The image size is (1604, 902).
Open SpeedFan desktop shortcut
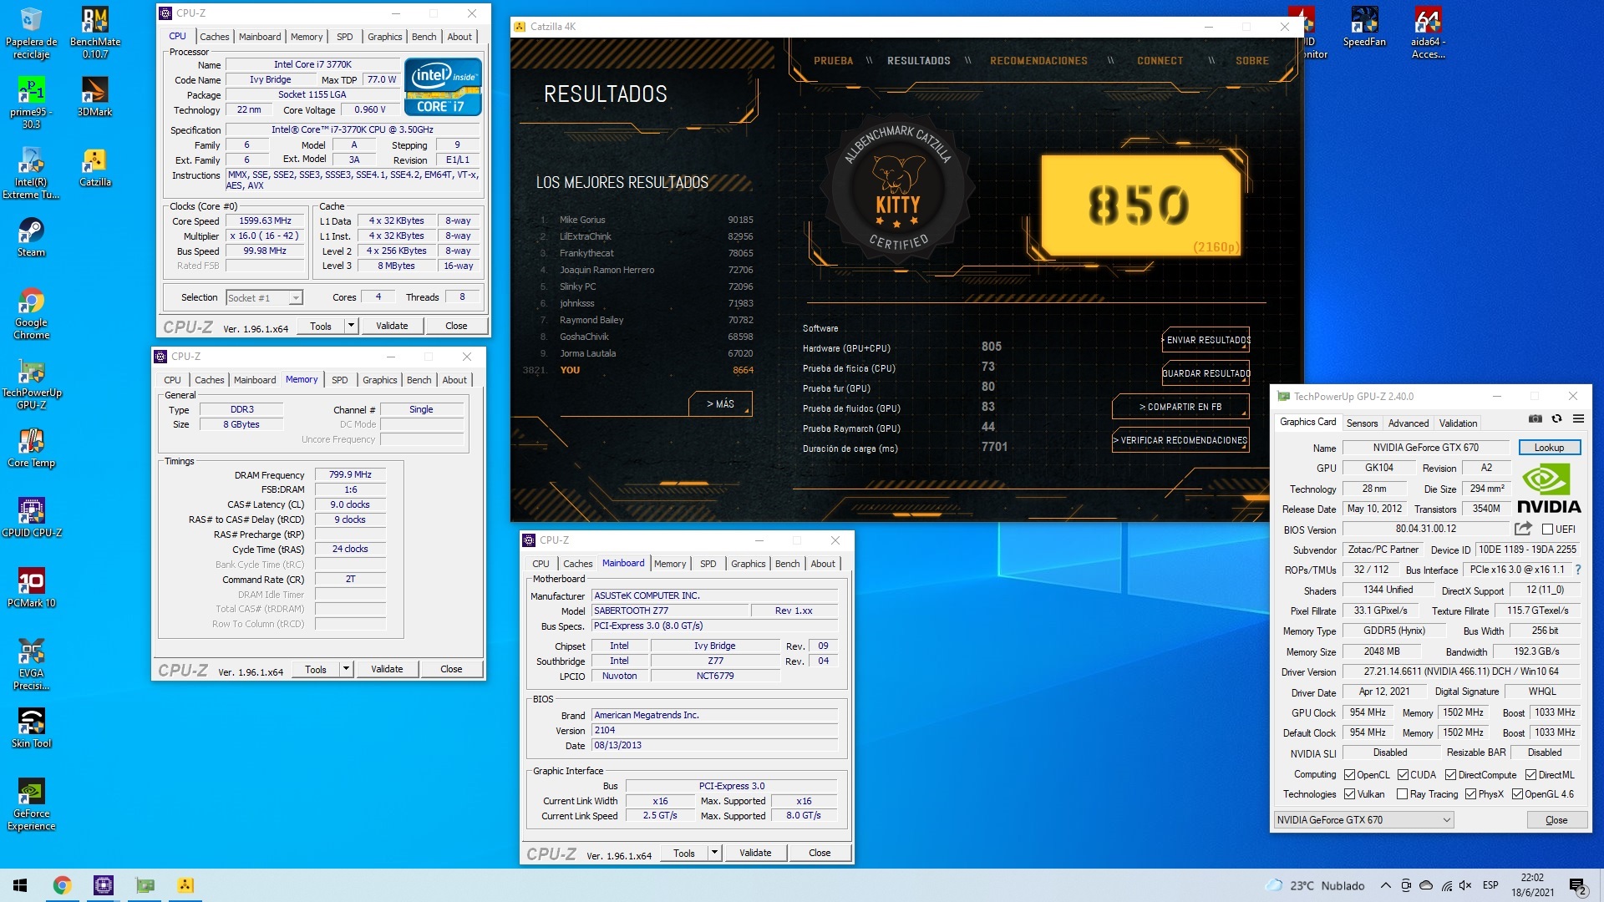1364,27
